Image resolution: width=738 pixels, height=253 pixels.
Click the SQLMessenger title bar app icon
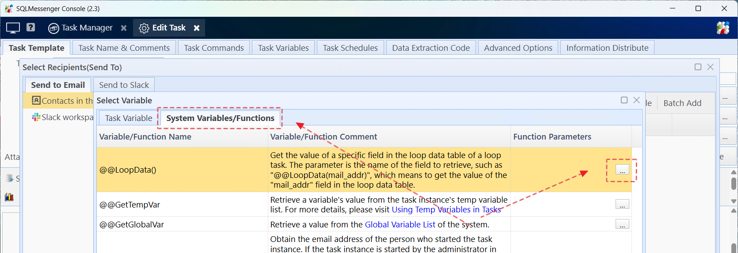(9, 8)
